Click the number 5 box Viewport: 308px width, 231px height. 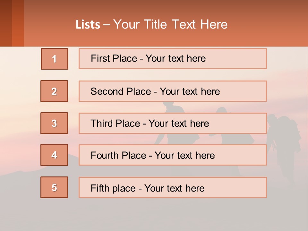point(54,187)
